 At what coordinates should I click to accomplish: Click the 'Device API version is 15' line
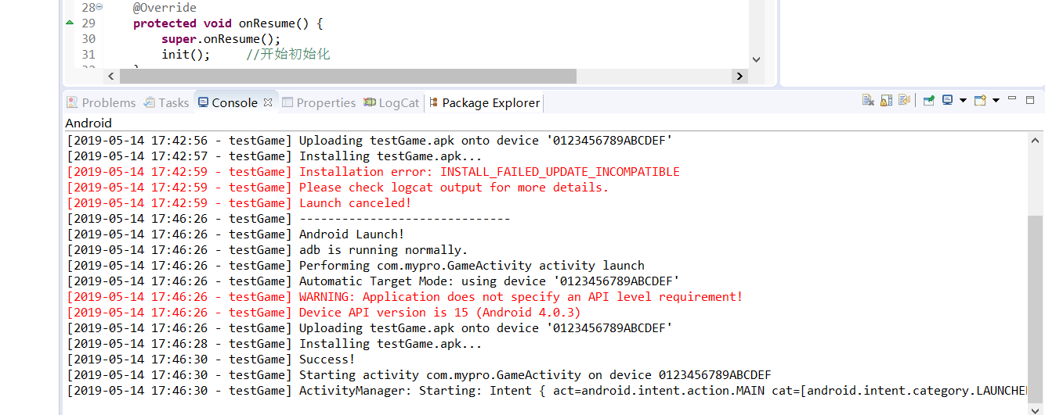click(324, 313)
